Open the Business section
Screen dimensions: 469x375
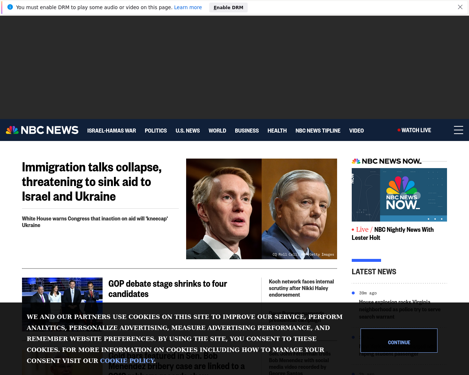[247, 130]
